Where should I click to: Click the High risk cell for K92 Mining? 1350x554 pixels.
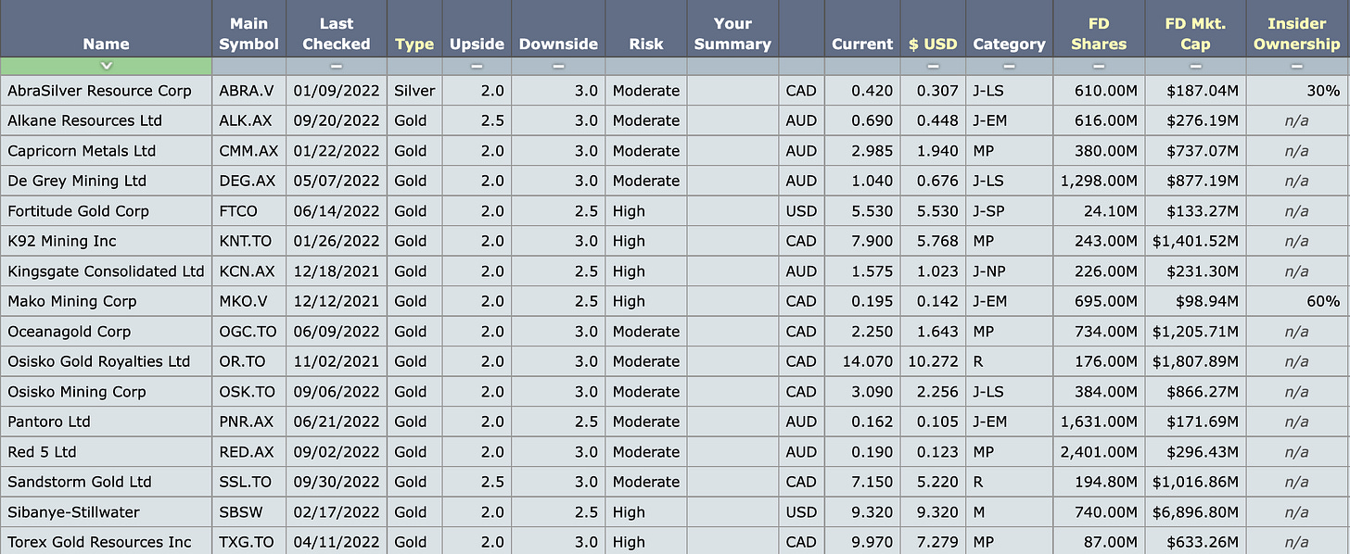[629, 241]
